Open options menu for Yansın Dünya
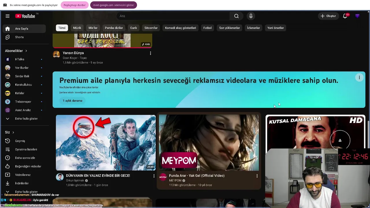 (150, 53)
